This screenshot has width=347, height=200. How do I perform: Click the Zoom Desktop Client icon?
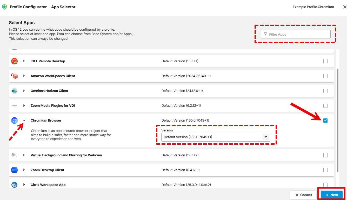14,170
